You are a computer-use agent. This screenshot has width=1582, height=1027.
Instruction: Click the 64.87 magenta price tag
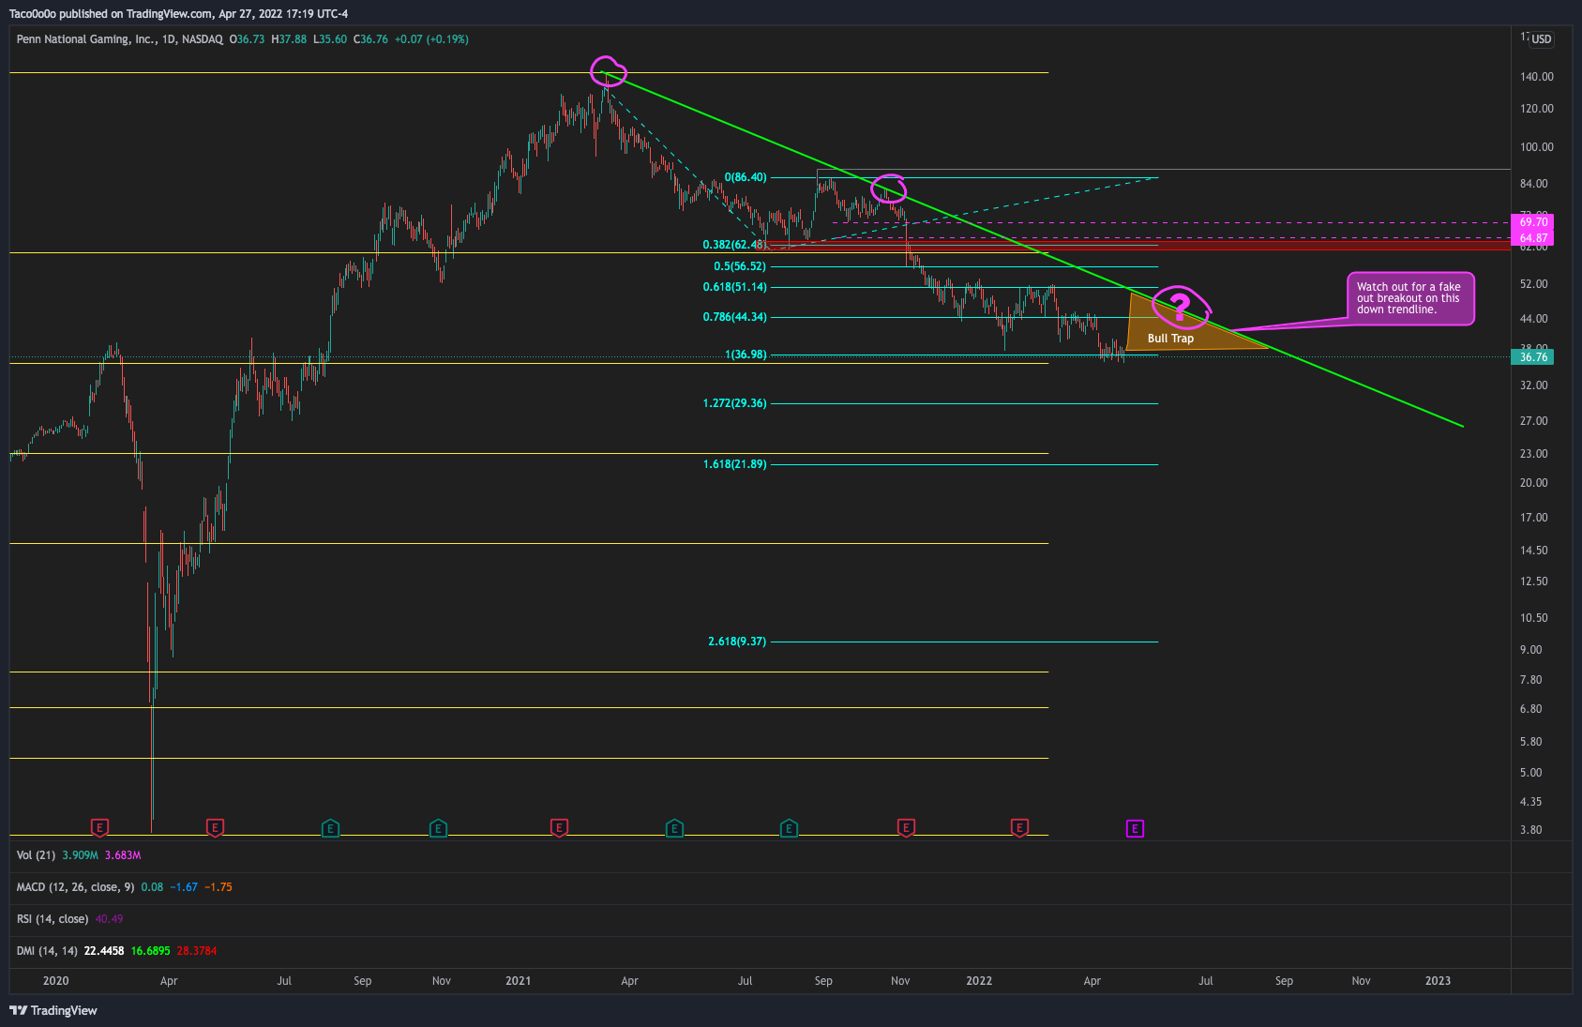coord(1533,238)
